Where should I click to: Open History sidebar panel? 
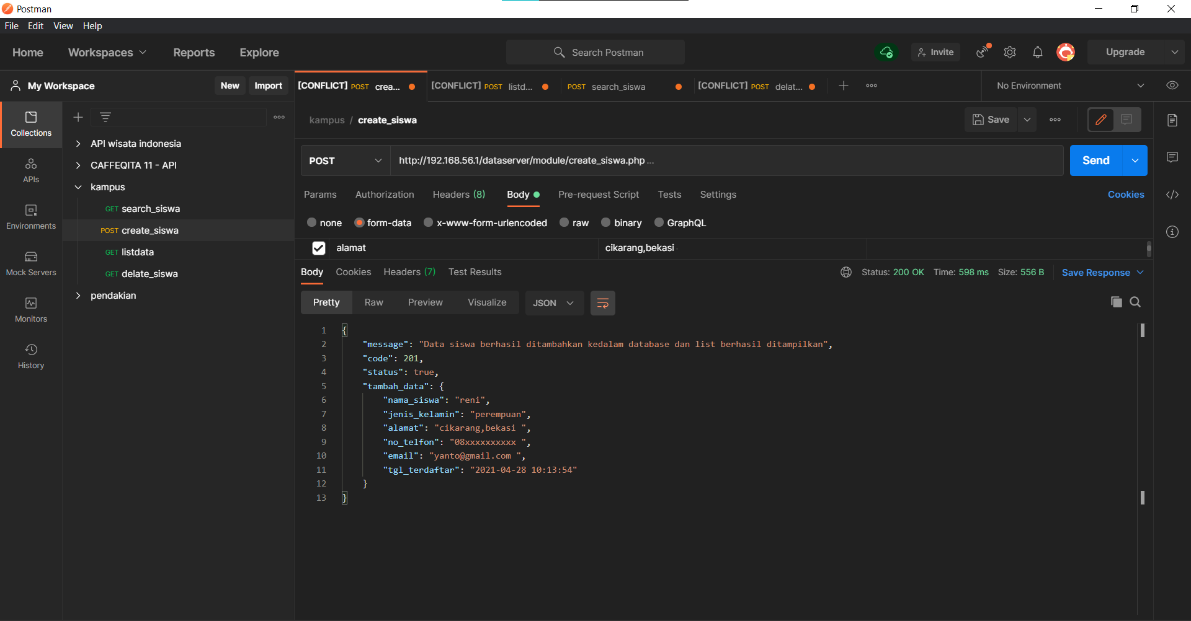[31, 357]
